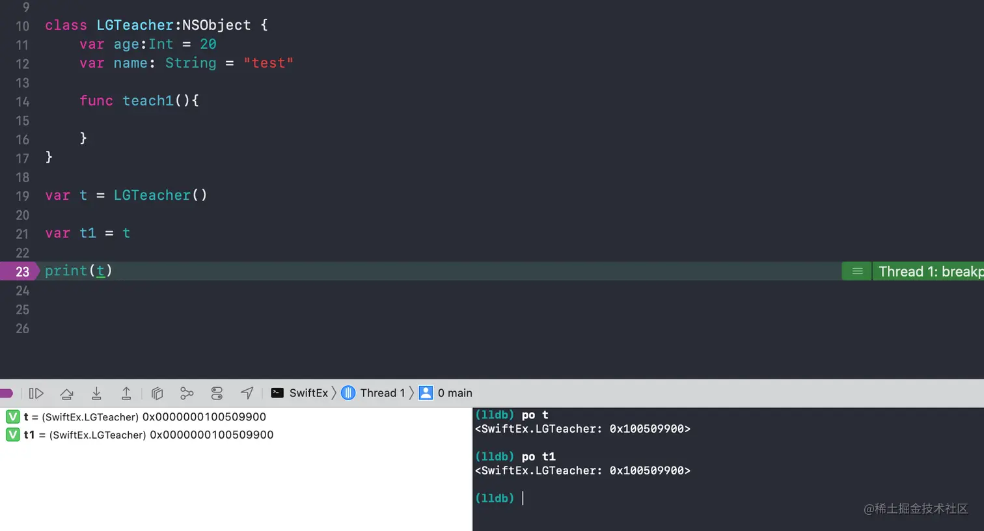Click the Continue program execution button

pos(36,393)
